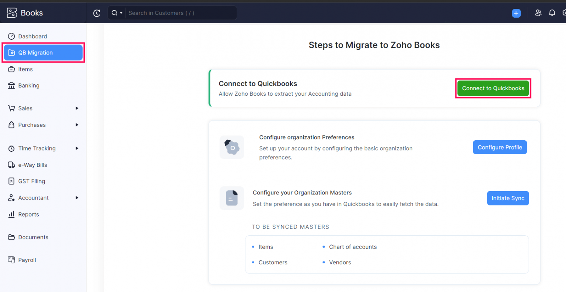
Task: Open the Zoho Books Dashboard icon
Action: coord(11,36)
